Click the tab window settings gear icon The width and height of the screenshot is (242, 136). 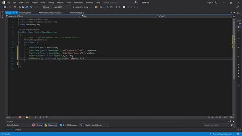(x=234, y=13)
